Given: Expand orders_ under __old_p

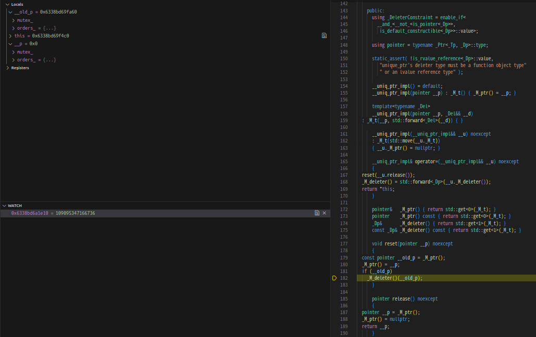Looking at the screenshot, I should [x=14, y=28].
